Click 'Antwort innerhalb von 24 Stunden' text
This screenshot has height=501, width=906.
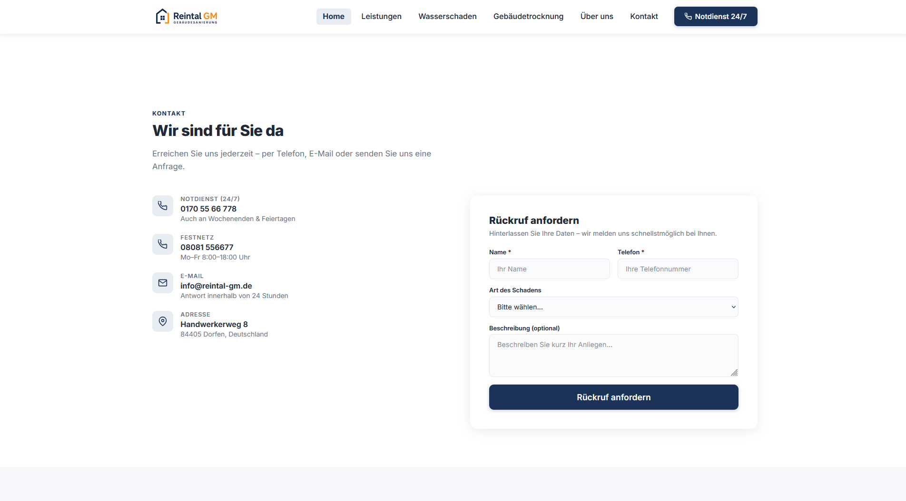(234, 296)
